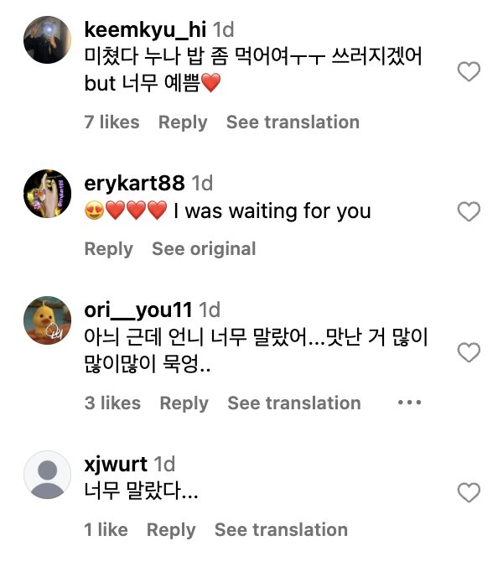This screenshot has height=567, width=503.
Task: Reply to xjwurt's comment
Action: coord(171,530)
